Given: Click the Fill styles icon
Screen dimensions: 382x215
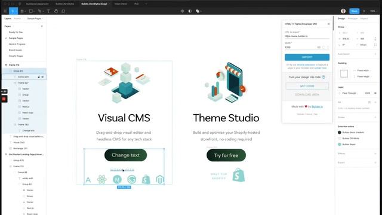Looking at the screenshot, I should [x=369, y=102].
